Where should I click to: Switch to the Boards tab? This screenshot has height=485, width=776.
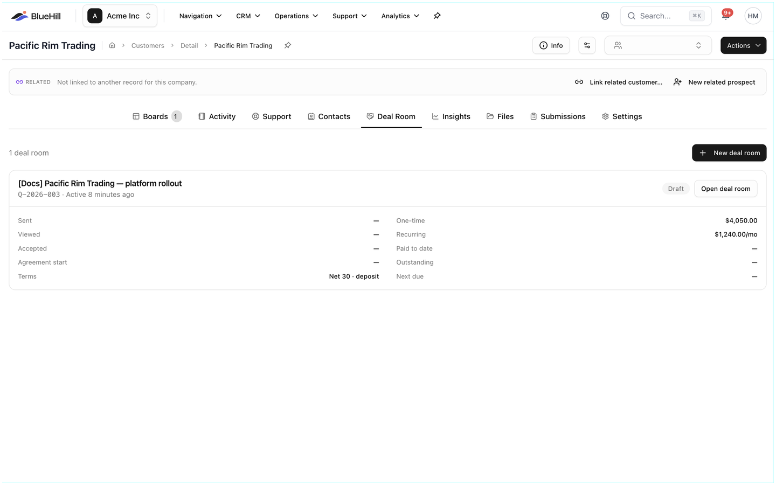pyautogui.click(x=157, y=116)
